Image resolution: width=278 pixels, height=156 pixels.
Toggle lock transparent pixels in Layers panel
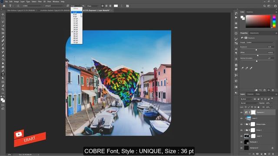245,107
